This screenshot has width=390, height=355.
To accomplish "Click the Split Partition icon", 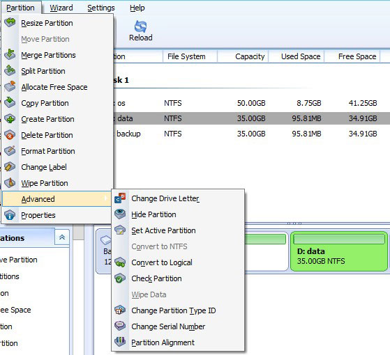I will pyautogui.click(x=10, y=71).
